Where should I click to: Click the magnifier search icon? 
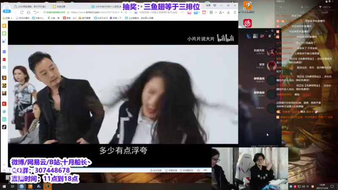pyautogui.click(x=183, y=13)
